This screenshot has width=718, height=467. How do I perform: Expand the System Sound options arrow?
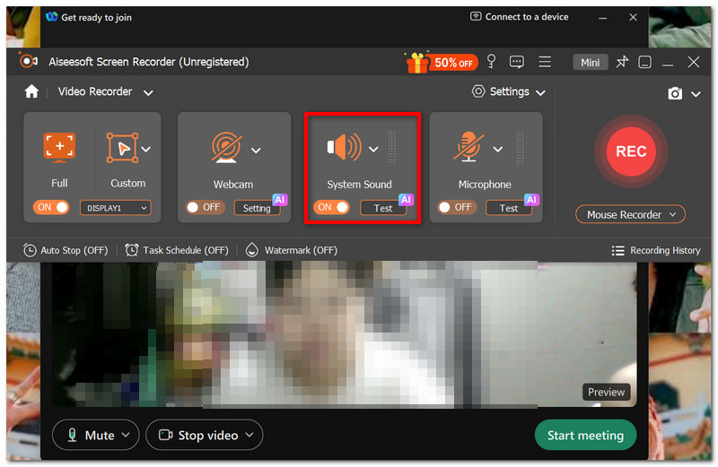[373, 149]
